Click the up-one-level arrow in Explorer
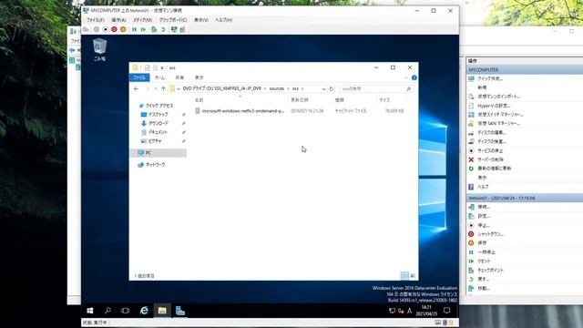This screenshot has width=583, height=328. pos(164,89)
